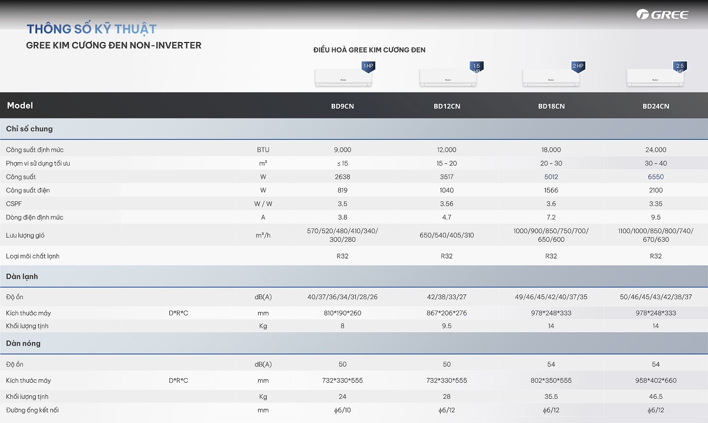Select the BD24CN model column header
The image size is (708, 423).
point(655,106)
